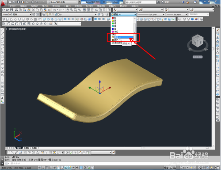This screenshot has height=170, width=221.
Task: Toggle Grid display in the status bar
Action: tap(47, 168)
